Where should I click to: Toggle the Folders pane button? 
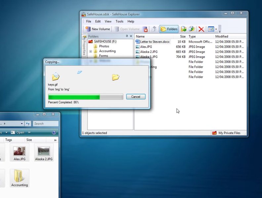pyautogui.click(x=169, y=29)
